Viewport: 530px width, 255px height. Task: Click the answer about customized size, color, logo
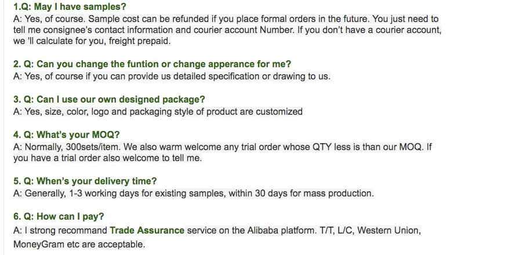(x=158, y=111)
